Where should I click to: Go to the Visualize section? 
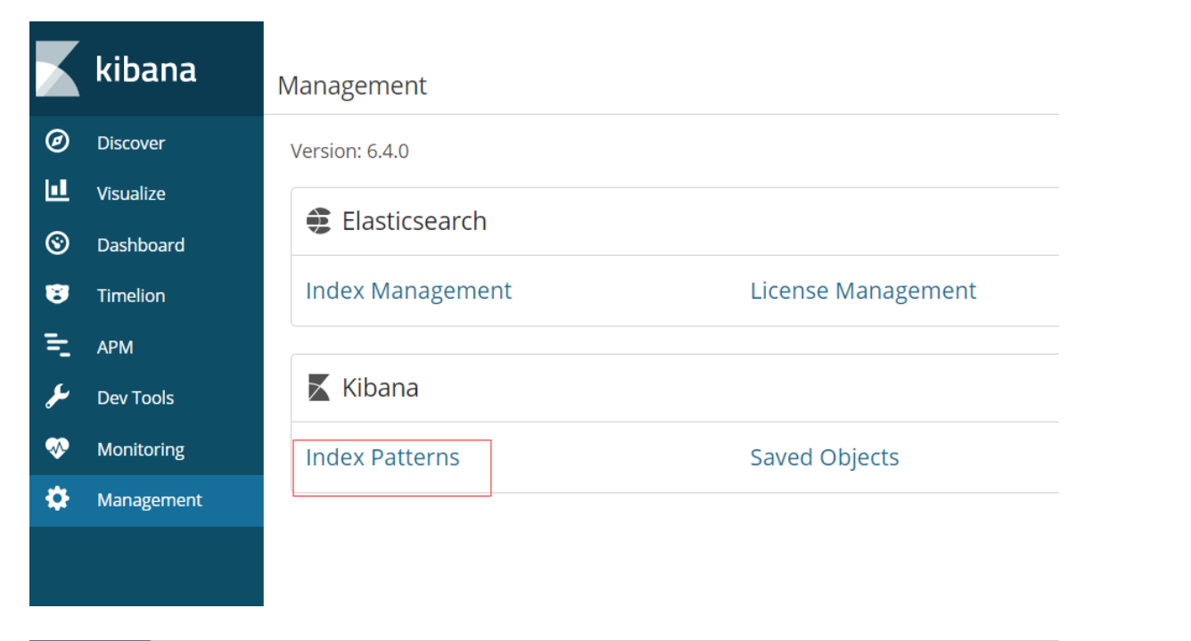(131, 193)
